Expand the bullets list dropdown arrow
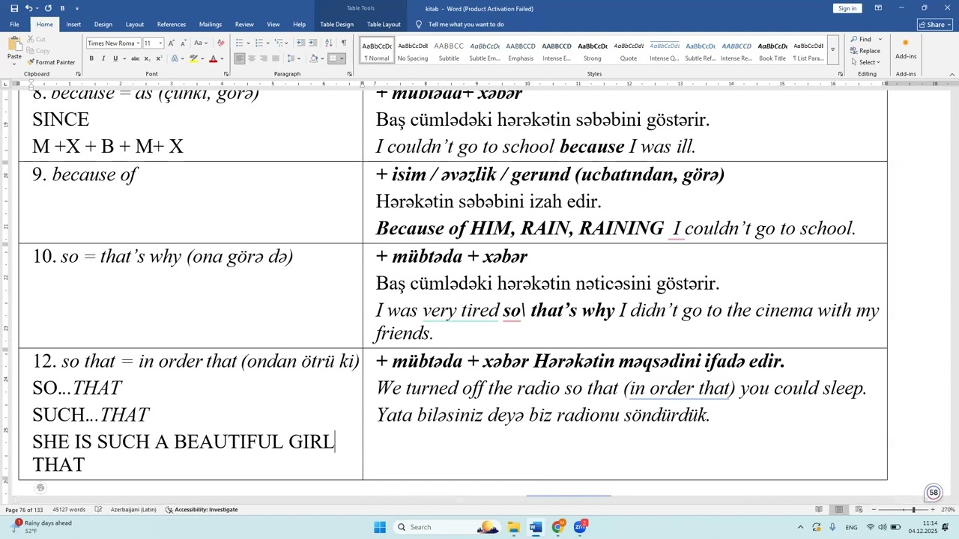Screen dimensions: 959x539 (247, 43)
